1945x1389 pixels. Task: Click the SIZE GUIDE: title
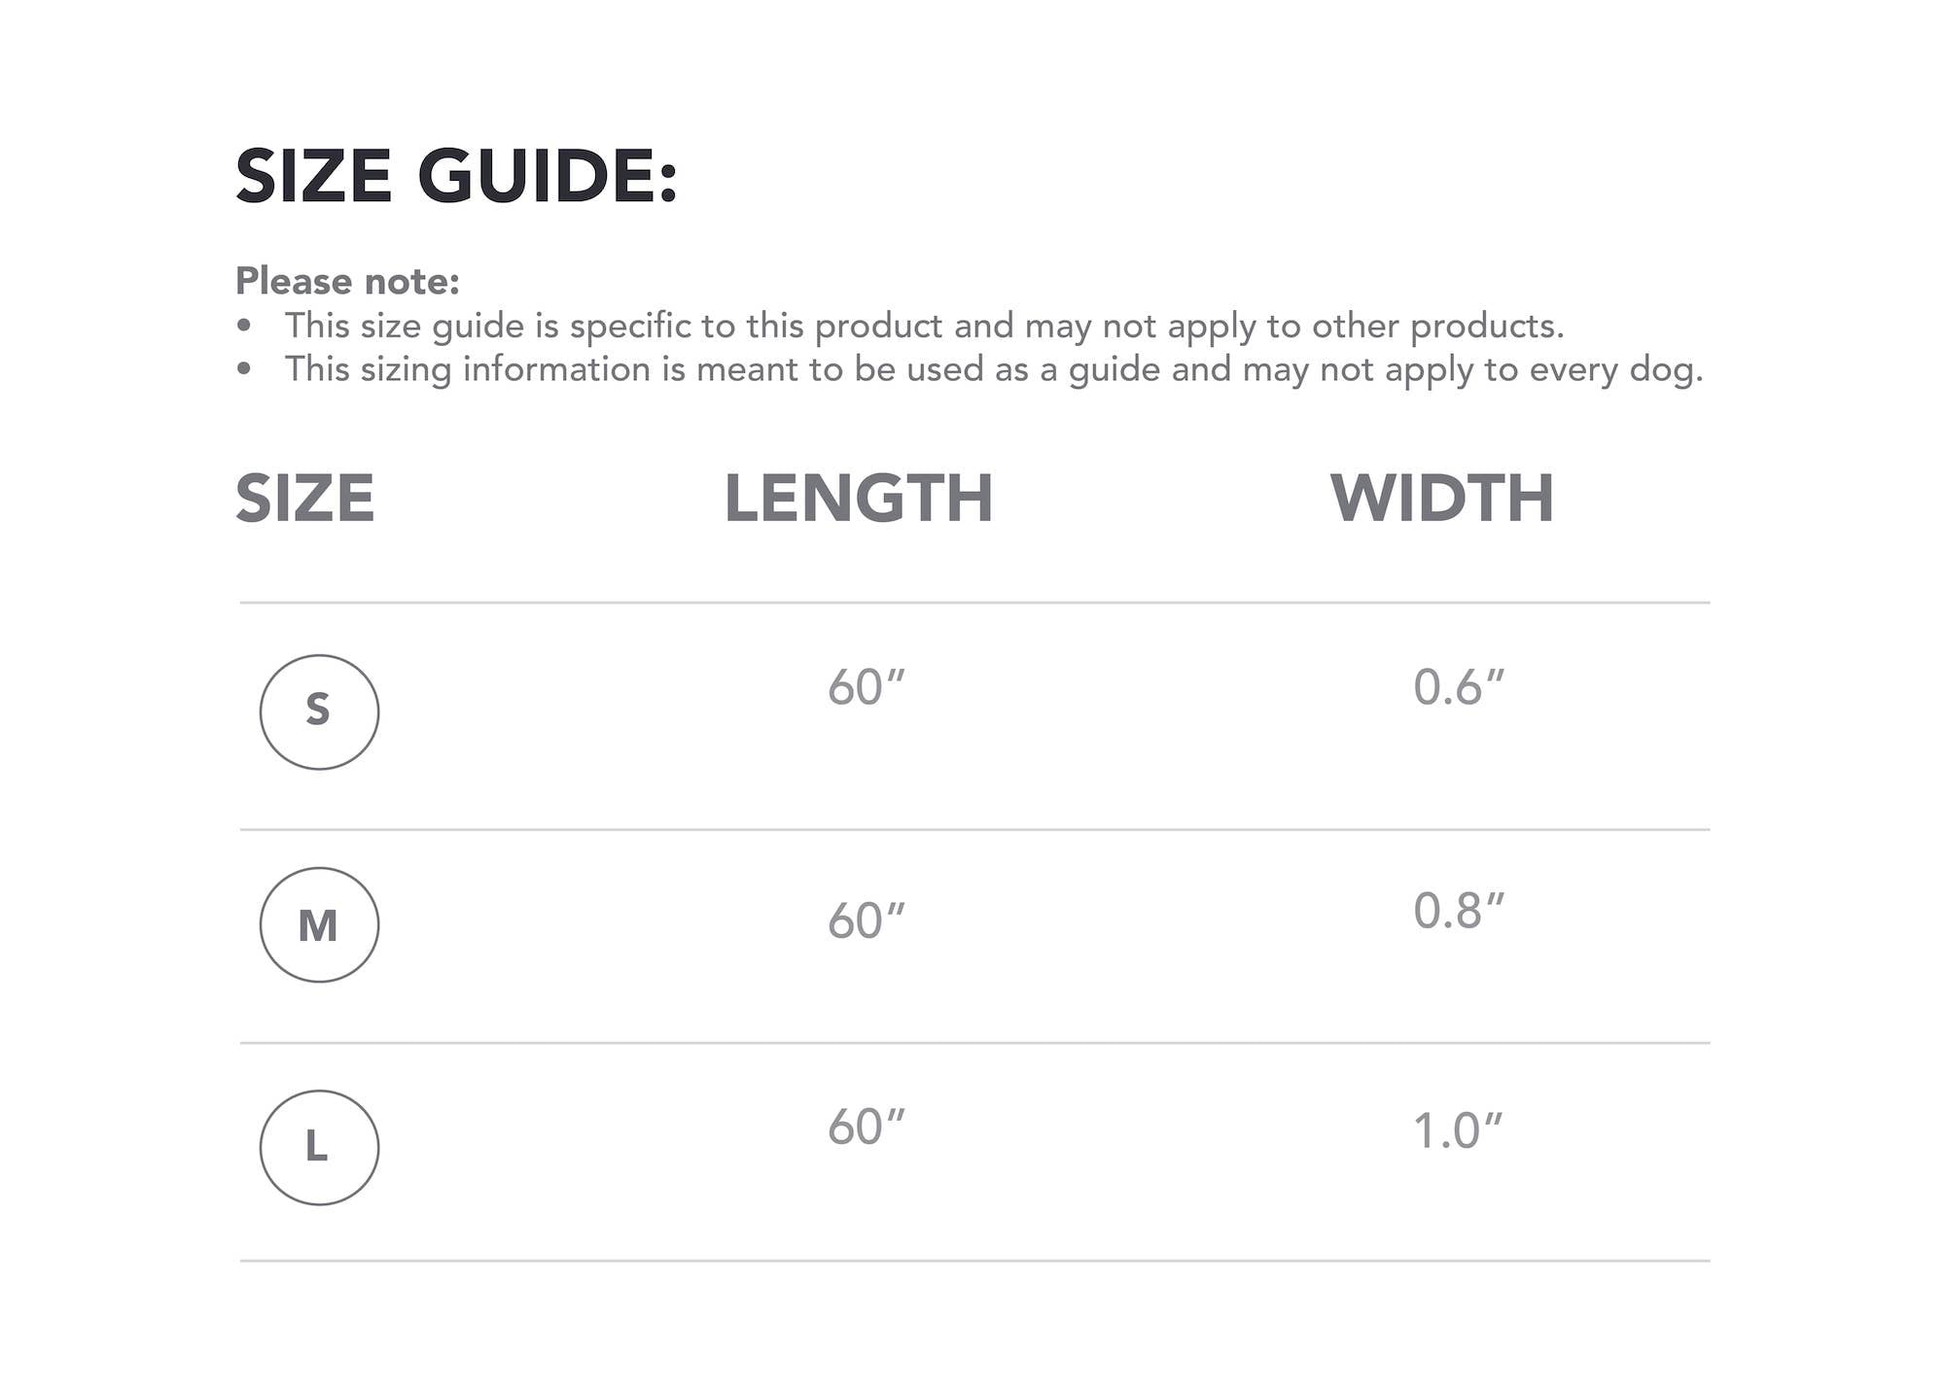tap(456, 176)
